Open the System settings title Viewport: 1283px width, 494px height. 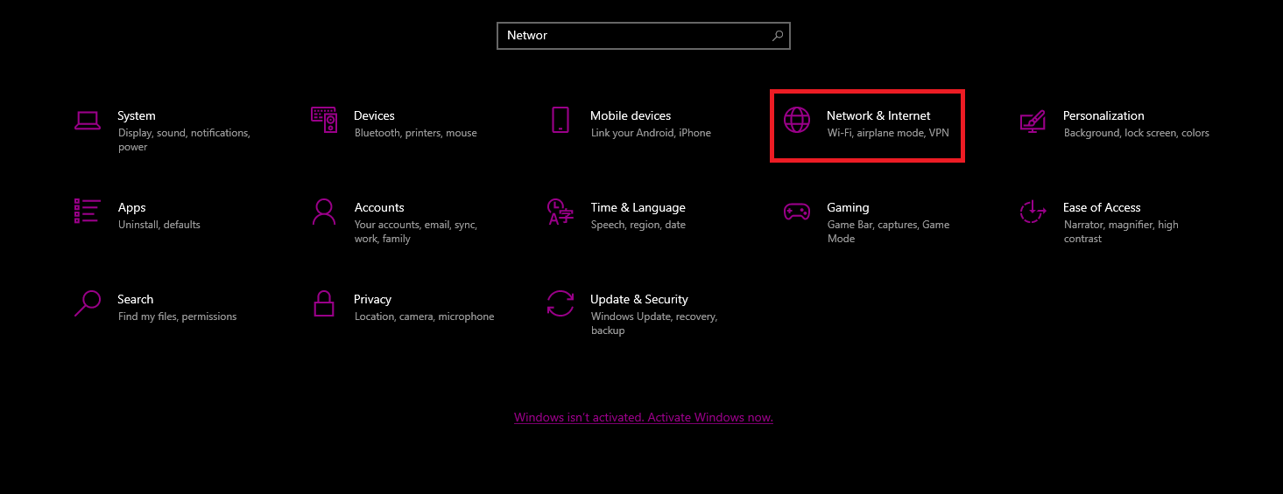point(137,115)
